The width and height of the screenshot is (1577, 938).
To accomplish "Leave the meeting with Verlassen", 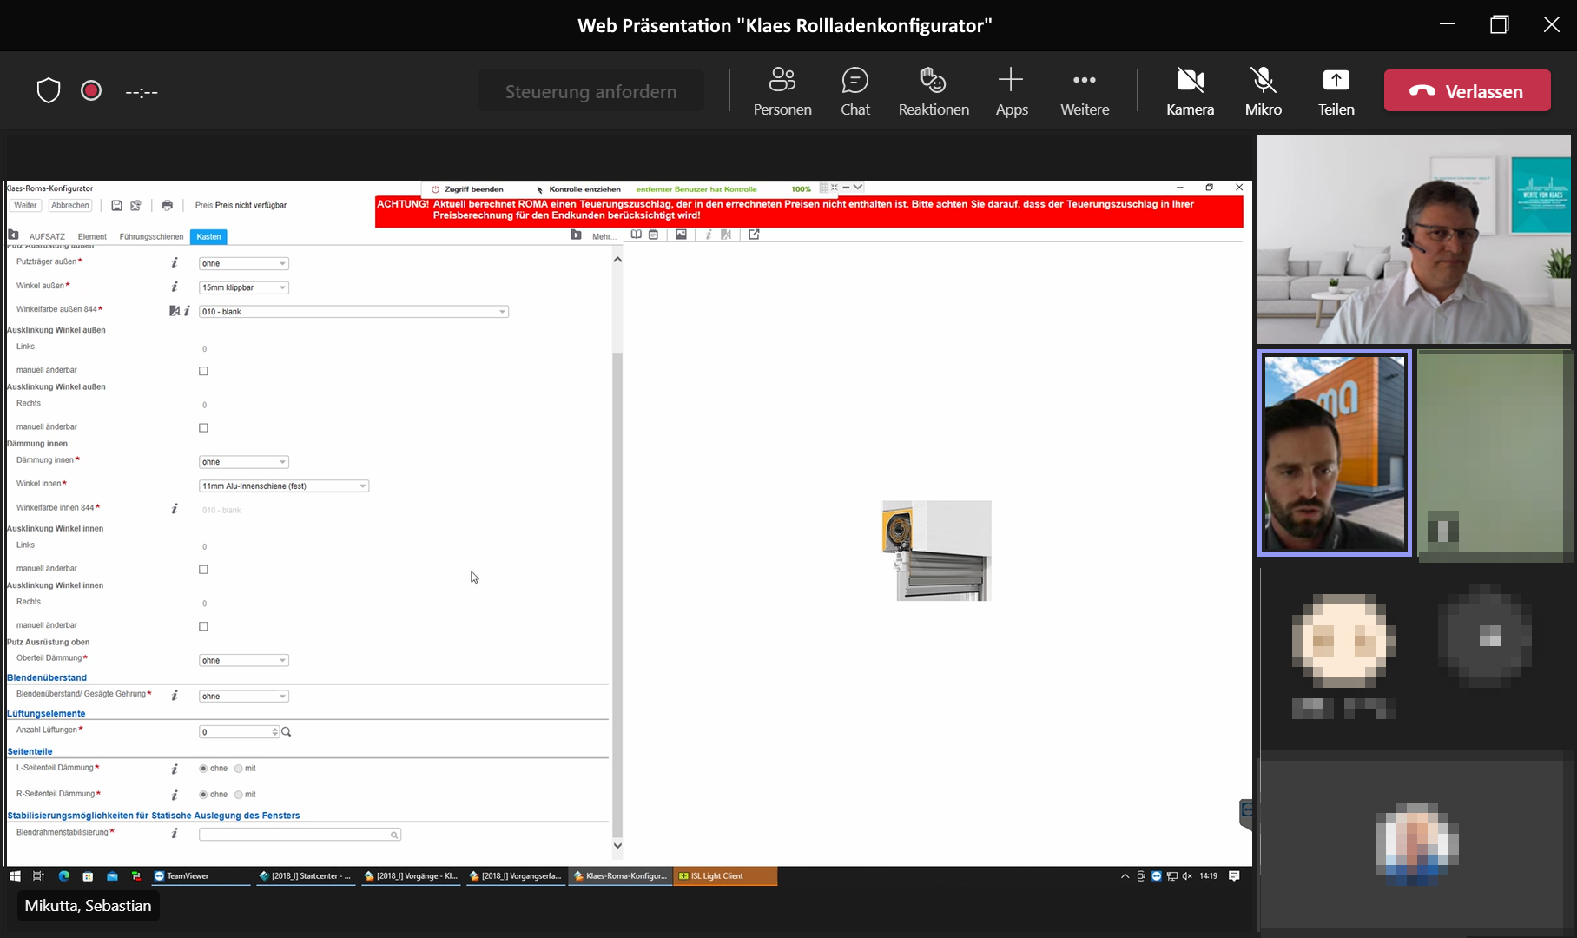I will [x=1467, y=90].
